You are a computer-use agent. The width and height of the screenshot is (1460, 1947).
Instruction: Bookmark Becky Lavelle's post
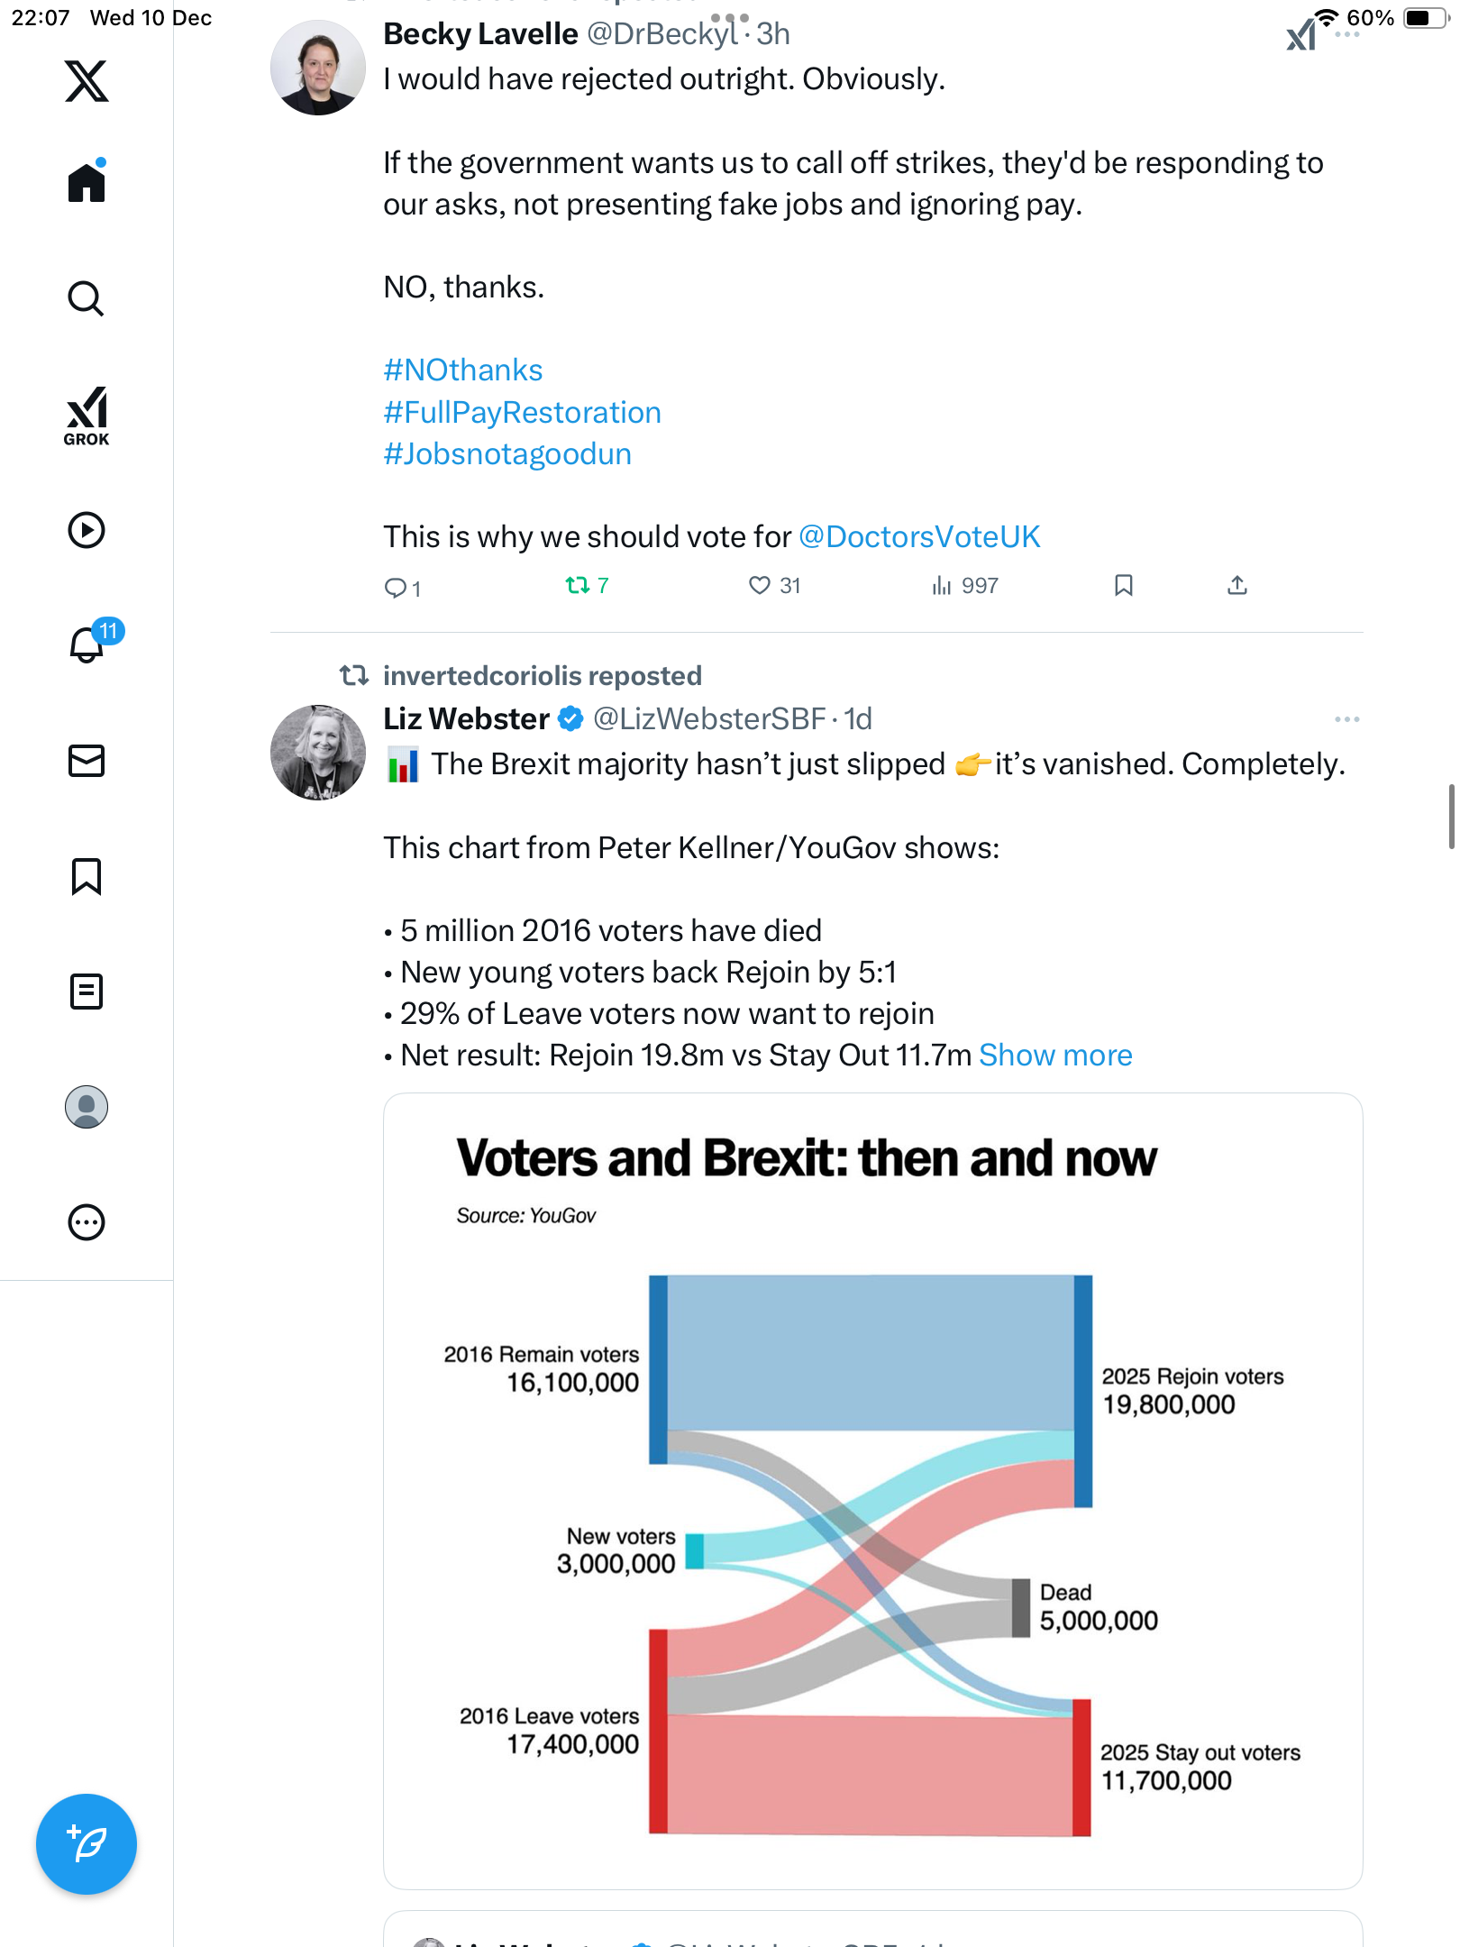[1123, 586]
